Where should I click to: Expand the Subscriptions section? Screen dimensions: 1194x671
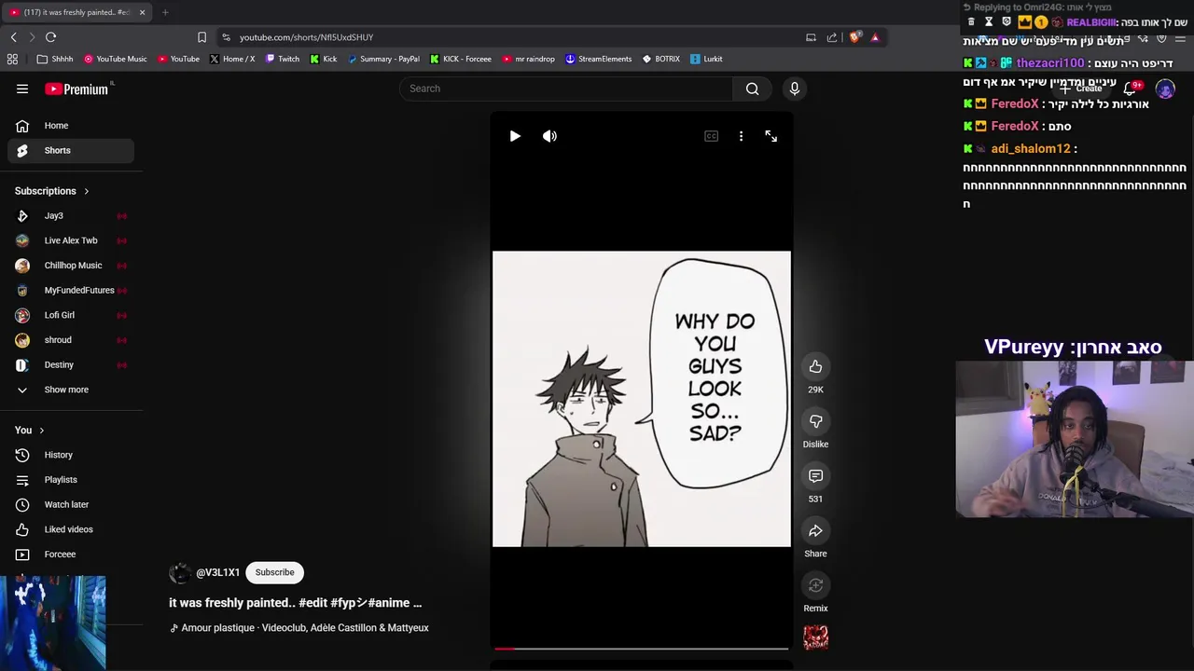pyautogui.click(x=52, y=191)
